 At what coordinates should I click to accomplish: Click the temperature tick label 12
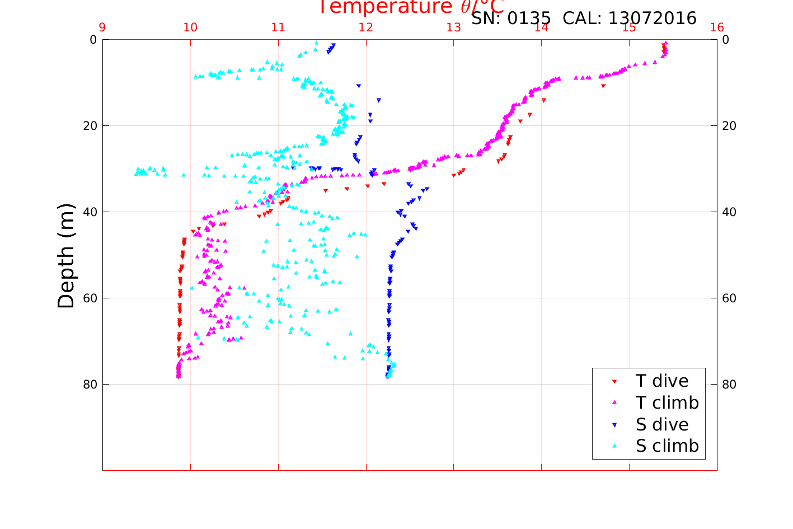tap(366, 27)
